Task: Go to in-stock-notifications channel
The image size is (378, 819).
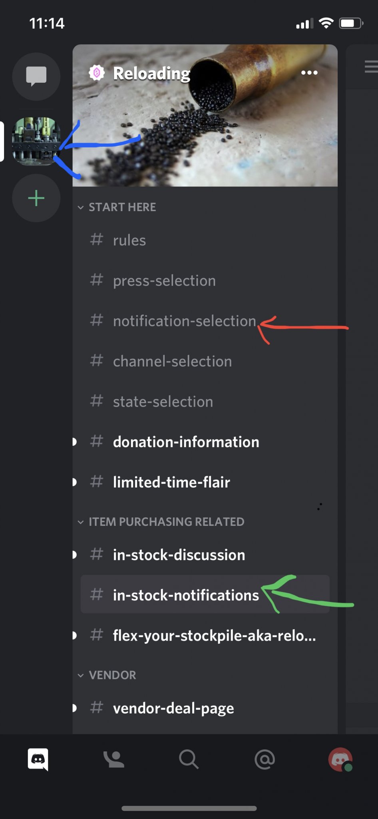Action: 186,595
